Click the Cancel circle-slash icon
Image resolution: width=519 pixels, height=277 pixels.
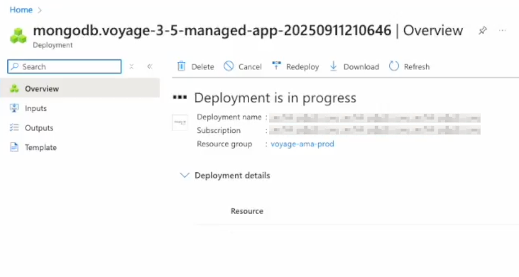pos(229,66)
